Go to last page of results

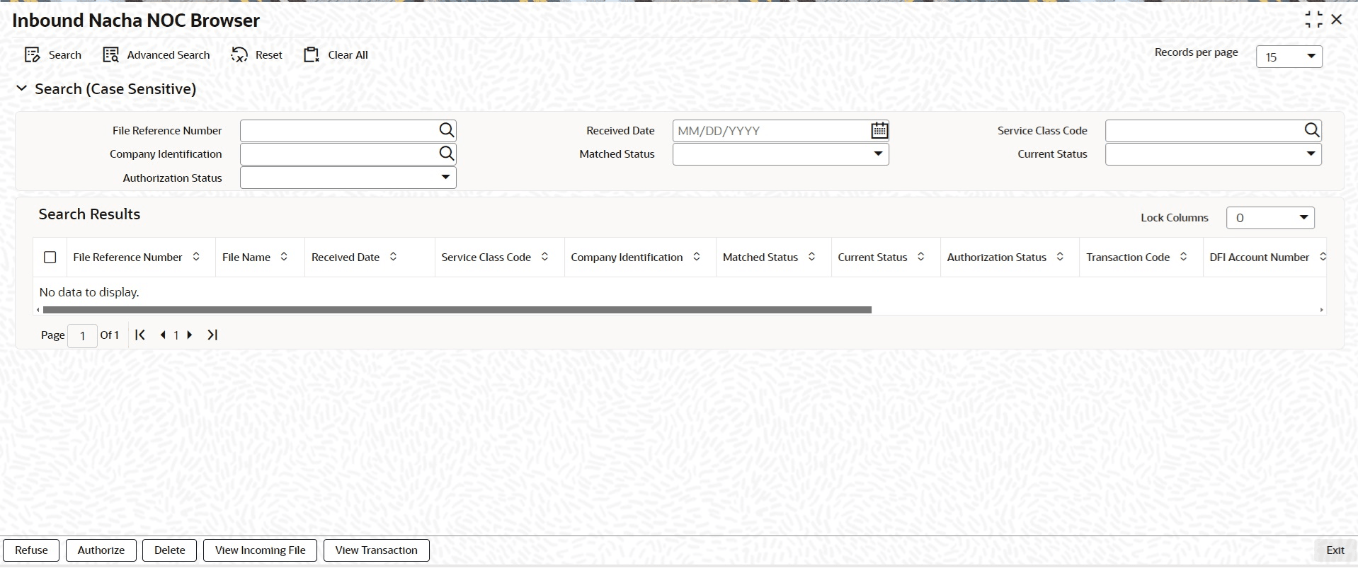pyautogui.click(x=212, y=335)
